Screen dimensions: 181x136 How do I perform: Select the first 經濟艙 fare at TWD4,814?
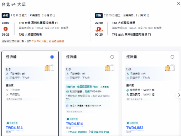coord(52,57)
